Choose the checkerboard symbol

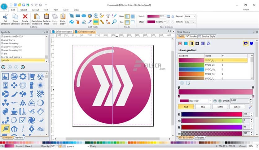point(40,94)
